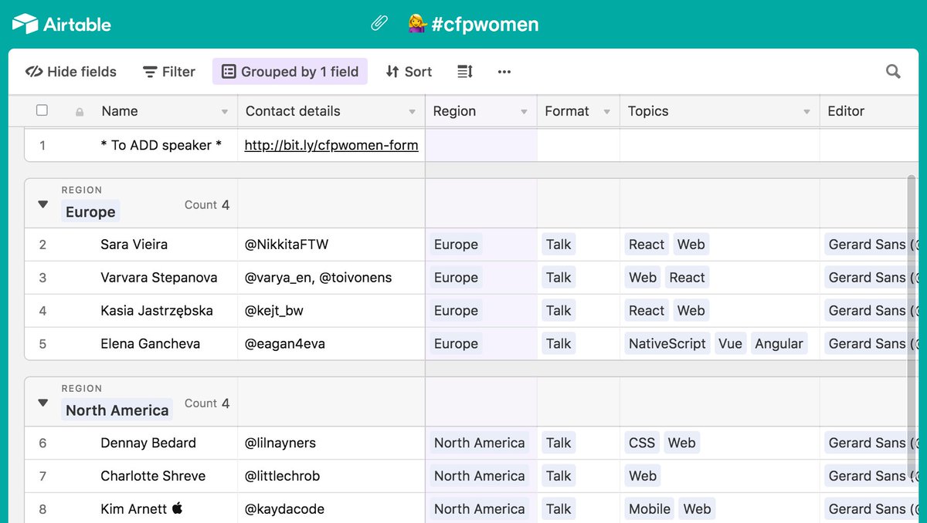Collapse the Europe group

coord(43,204)
